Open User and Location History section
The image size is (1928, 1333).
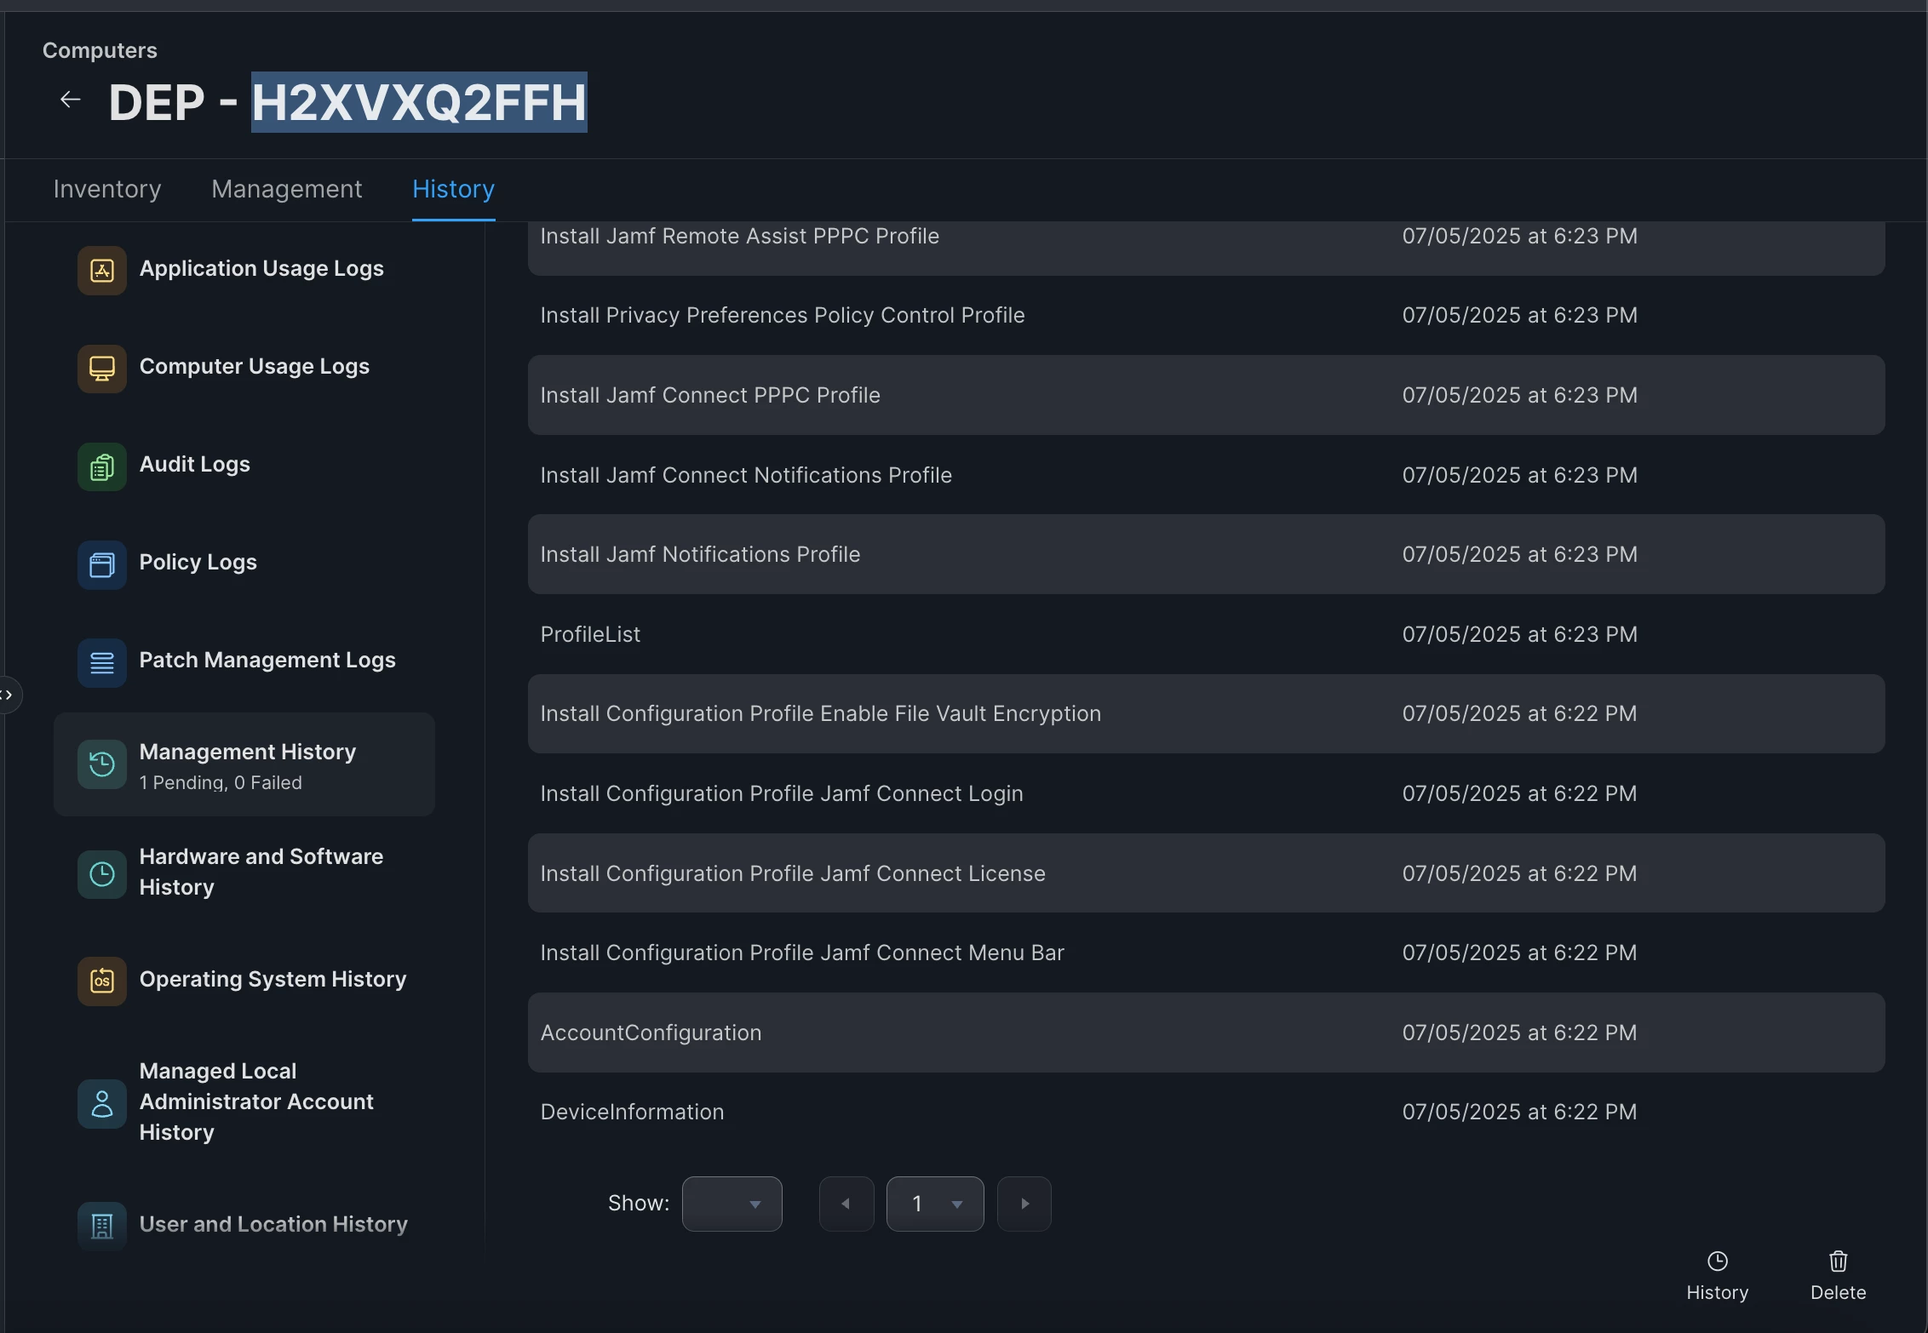click(244, 1225)
